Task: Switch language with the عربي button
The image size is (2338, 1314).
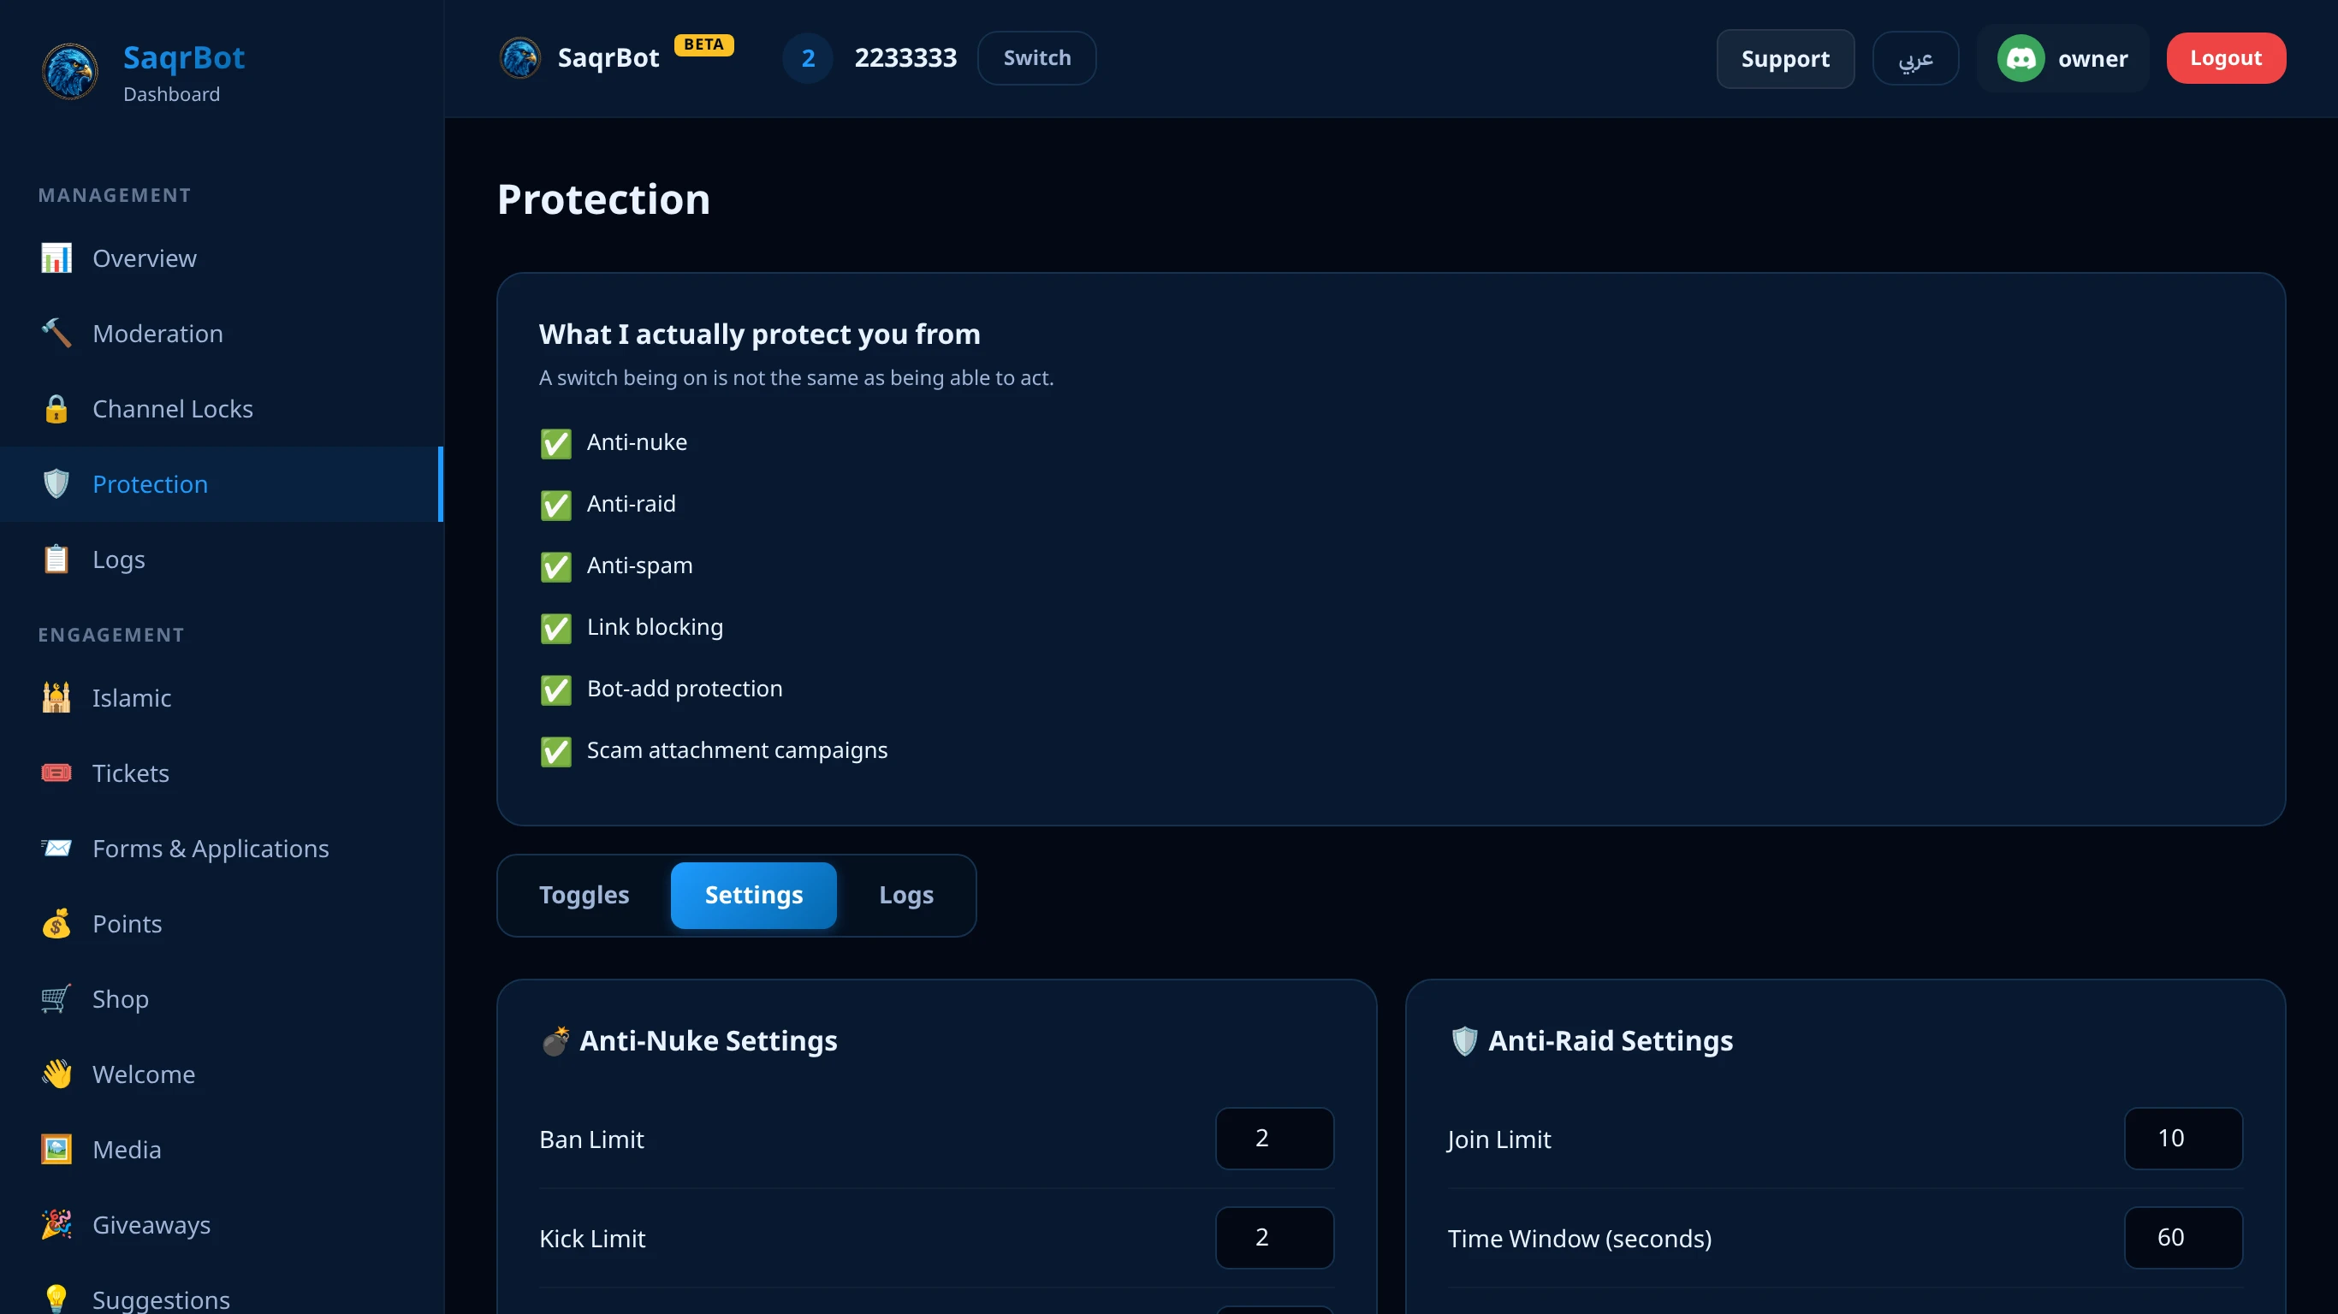Action: (x=1915, y=59)
